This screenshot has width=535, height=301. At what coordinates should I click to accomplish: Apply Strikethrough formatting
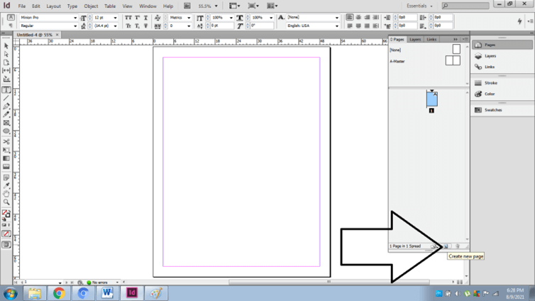[x=145, y=26]
